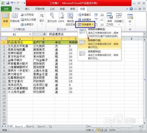Click 缩放到选定区域 zoom to selection

pyautogui.click(x=70, y=19)
